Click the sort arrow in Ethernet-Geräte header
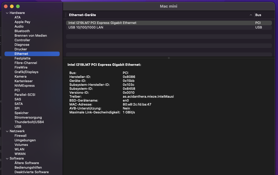This screenshot has height=175, width=278. coord(251,15)
